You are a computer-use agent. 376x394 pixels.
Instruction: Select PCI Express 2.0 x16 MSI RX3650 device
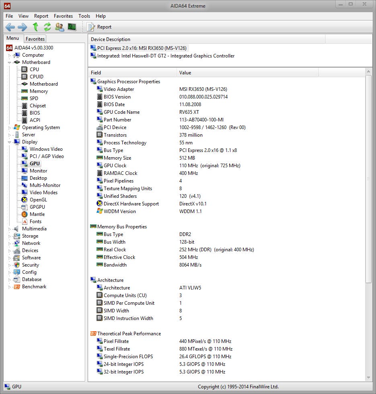coord(139,48)
